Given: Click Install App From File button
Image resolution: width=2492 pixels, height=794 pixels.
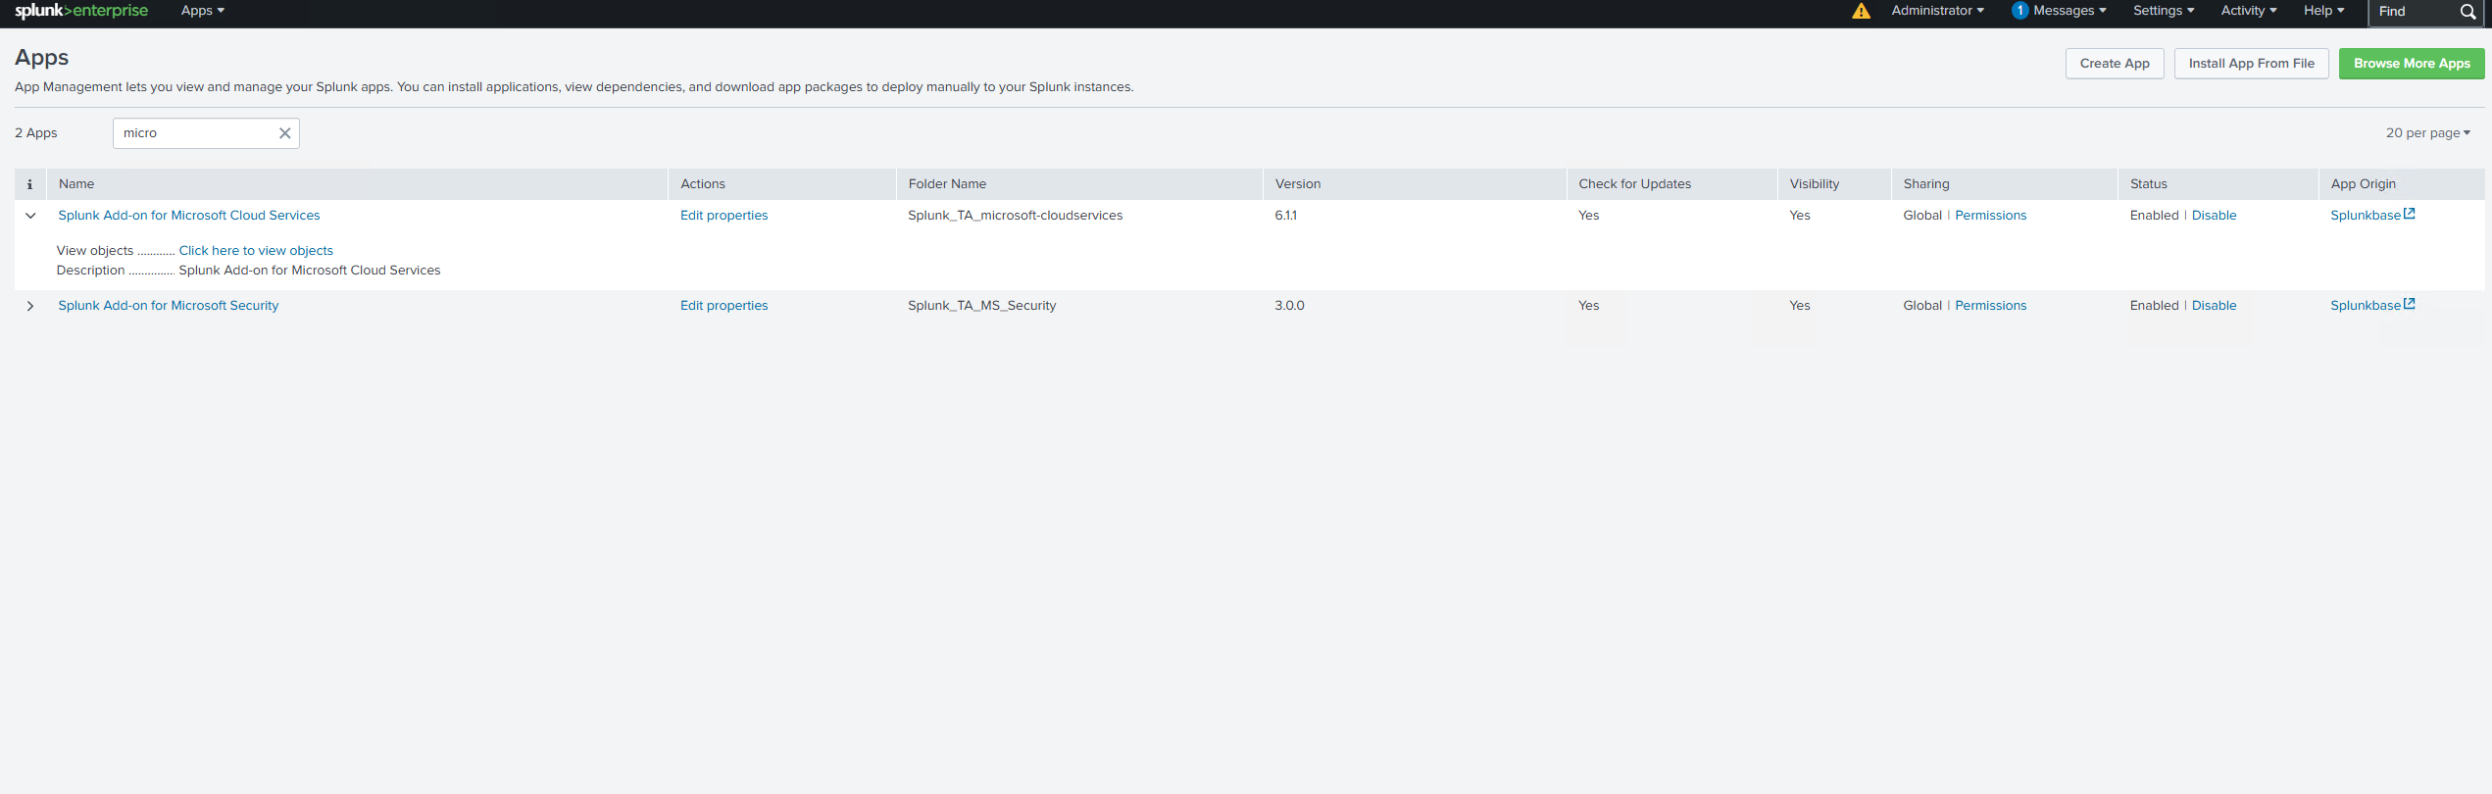Looking at the screenshot, I should coord(2251,64).
